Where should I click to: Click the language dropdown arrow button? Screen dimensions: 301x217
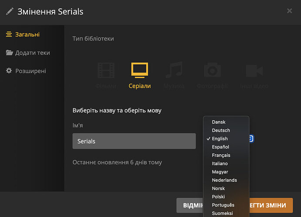click(x=251, y=139)
